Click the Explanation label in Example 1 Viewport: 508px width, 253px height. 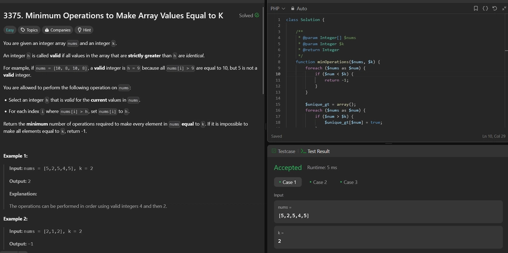click(x=23, y=194)
